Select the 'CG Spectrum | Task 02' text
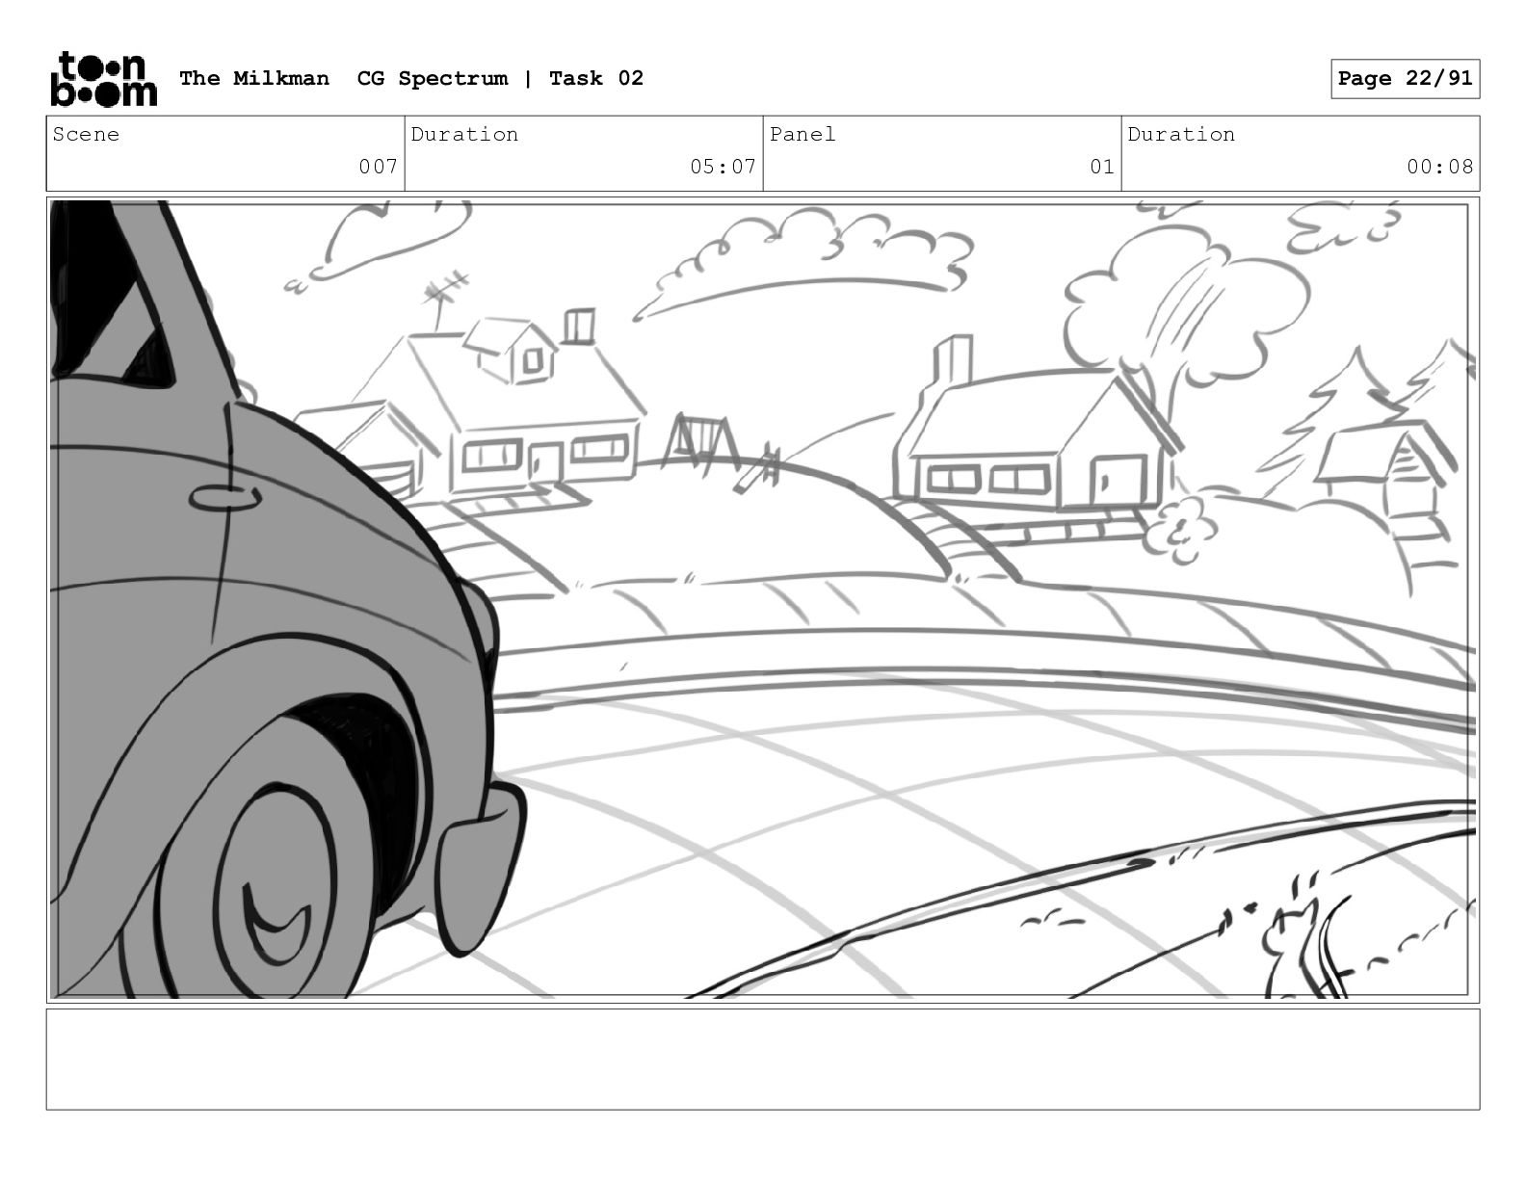Image resolution: width=1526 pixels, height=1179 pixels. (500, 78)
